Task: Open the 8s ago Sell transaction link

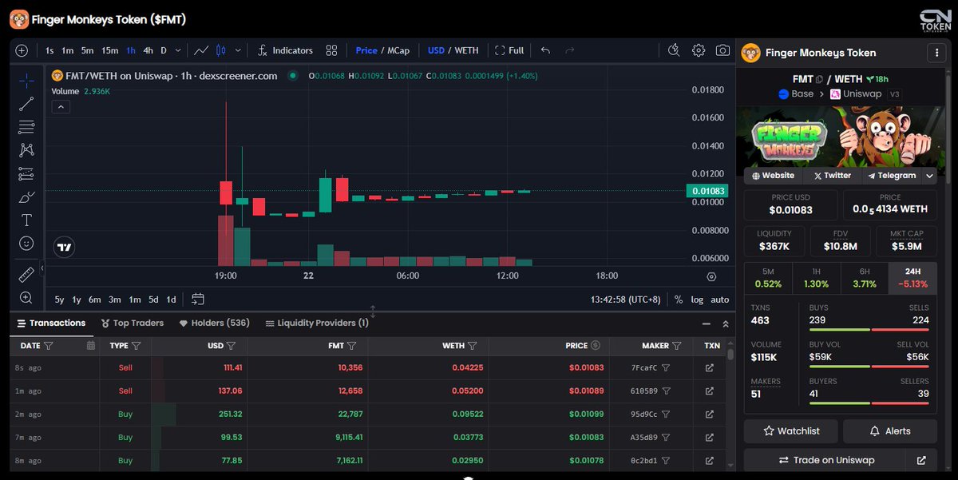Action: click(709, 368)
